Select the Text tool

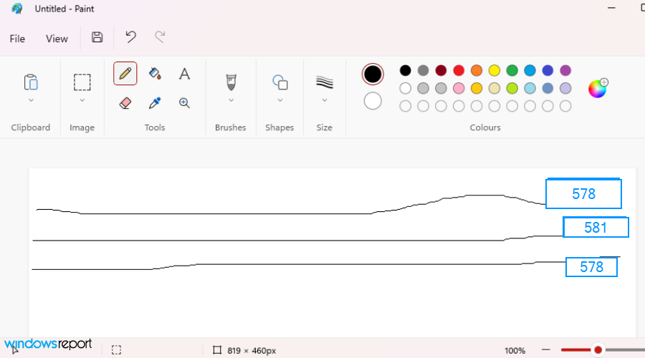pos(184,74)
